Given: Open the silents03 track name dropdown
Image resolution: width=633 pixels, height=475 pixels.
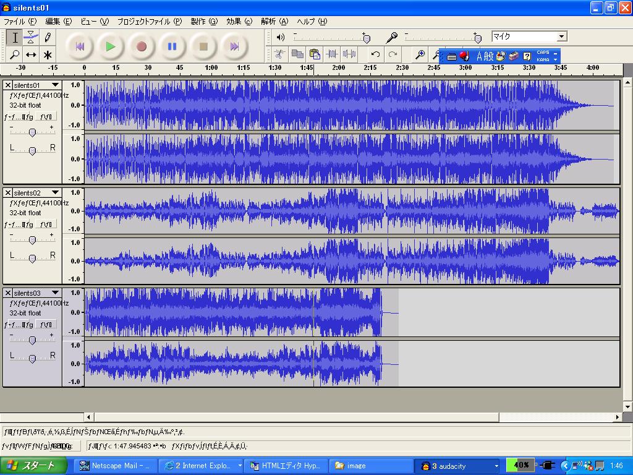Looking at the screenshot, I should click(x=55, y=293).
